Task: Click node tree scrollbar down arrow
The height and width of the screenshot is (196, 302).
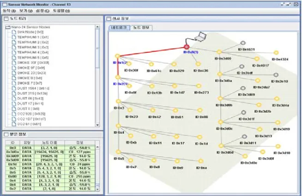Action: pos(97,125)
